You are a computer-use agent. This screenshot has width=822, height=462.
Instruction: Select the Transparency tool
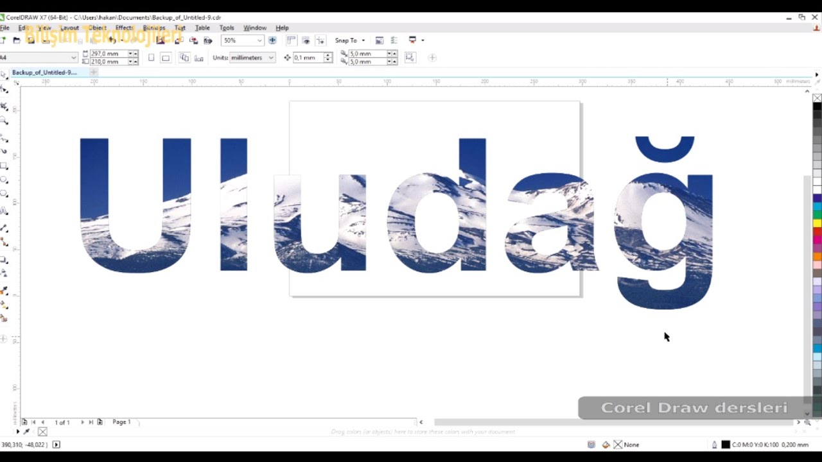pos(4,274)
